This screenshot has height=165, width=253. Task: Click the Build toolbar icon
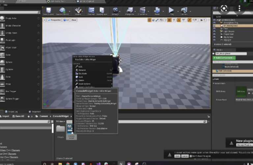tap(157, 11)
